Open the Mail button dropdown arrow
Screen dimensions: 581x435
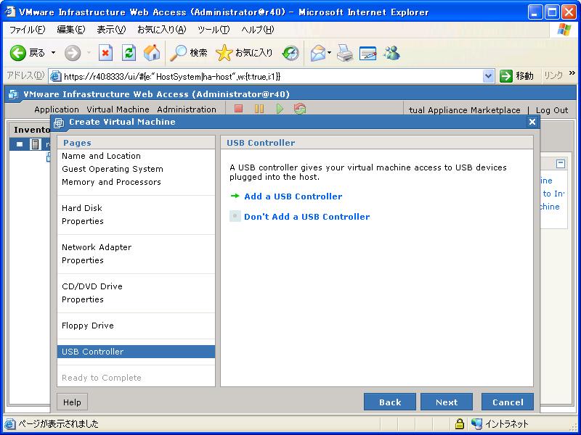(x=329, y=53)
